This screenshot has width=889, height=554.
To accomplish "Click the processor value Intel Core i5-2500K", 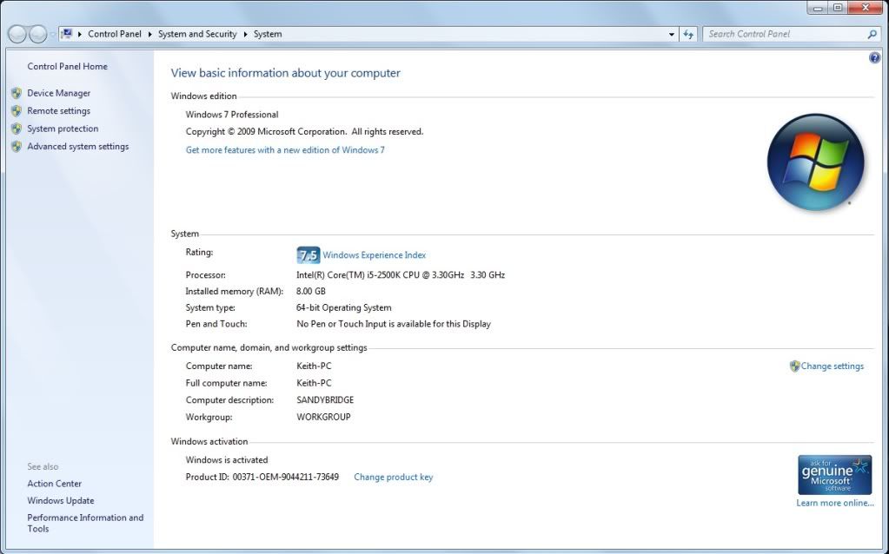I will tap(401, 275).
